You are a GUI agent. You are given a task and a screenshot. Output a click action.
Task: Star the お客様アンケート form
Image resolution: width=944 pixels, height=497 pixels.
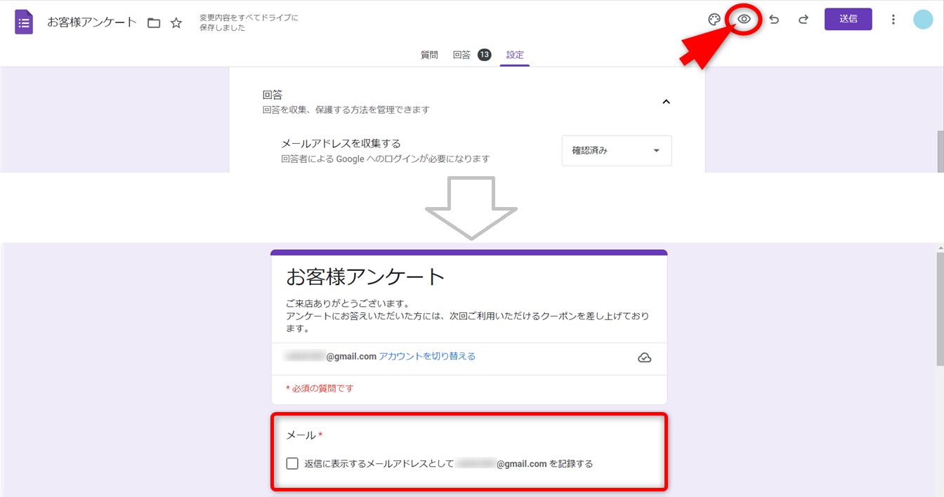click(x=176, y=22)
